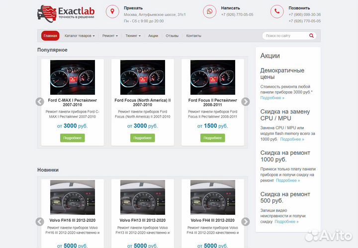358x248 pixels.
Task: Click Демократичные цены heading
Action: (282, 73)
